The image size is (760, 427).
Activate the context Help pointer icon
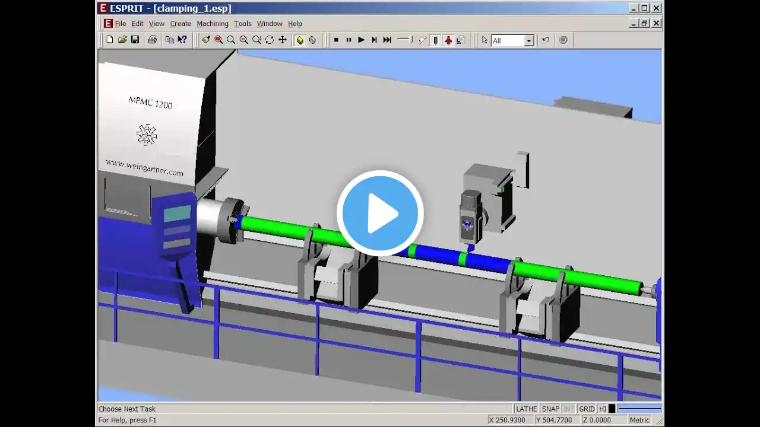tap(182, 40)
